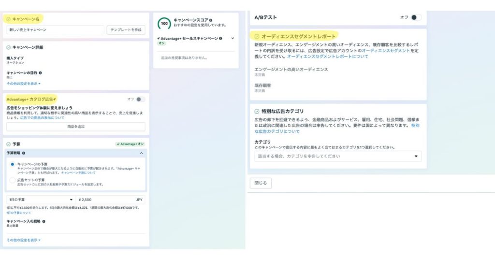Click the campaign name input field
The height and width of the screenshot is (260, 495).
pyautogui.click(x=56, y=30)
